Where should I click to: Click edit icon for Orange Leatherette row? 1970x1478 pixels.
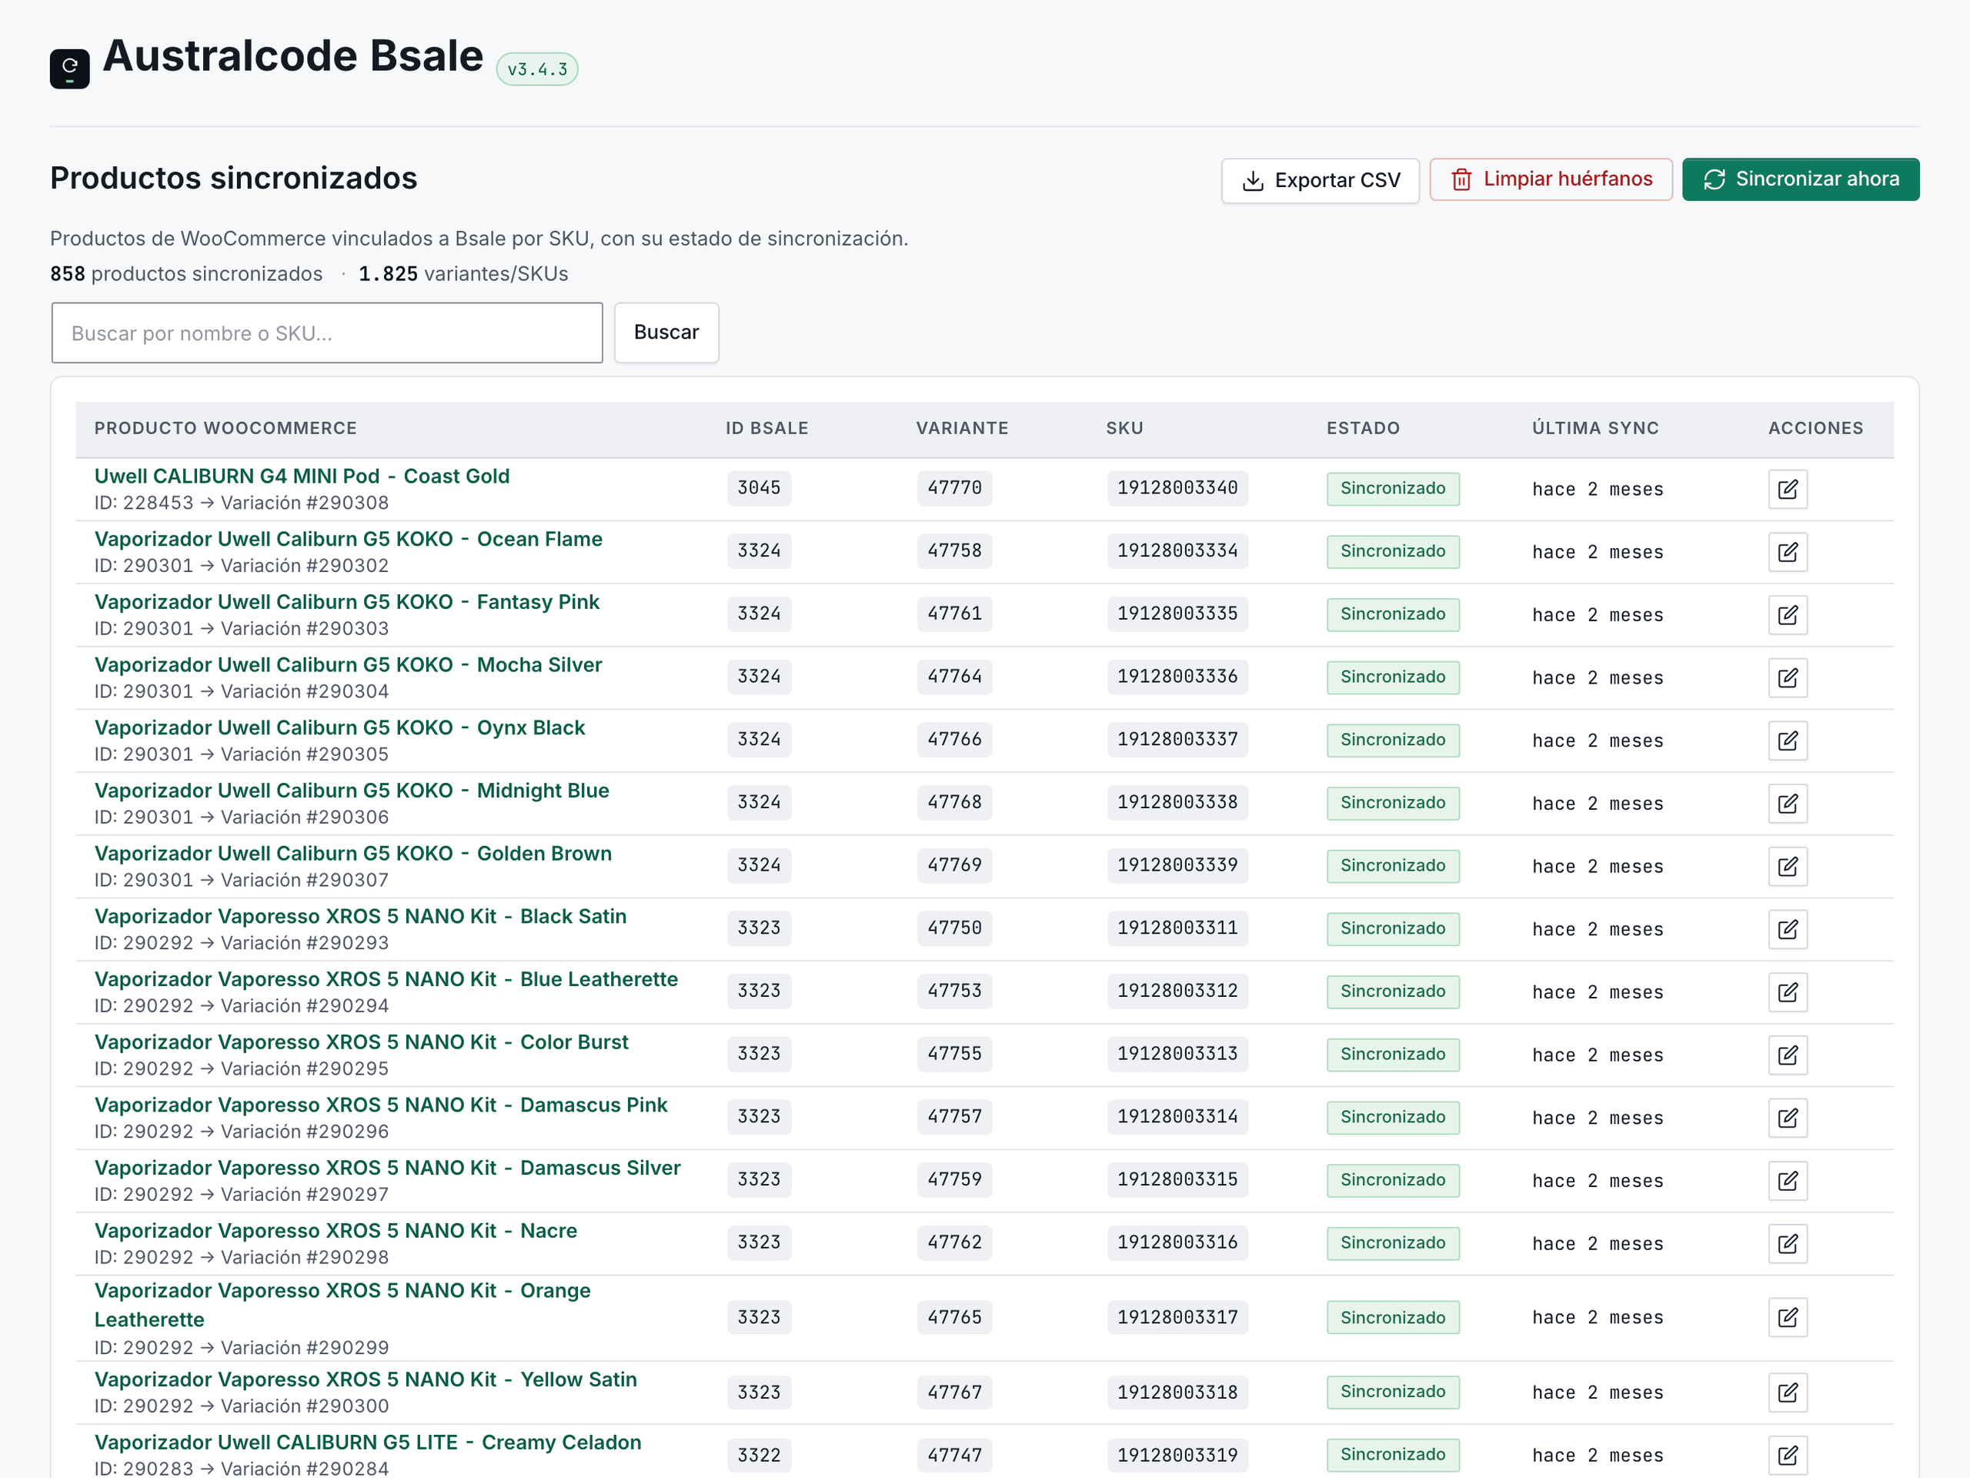[1788, 1317]
